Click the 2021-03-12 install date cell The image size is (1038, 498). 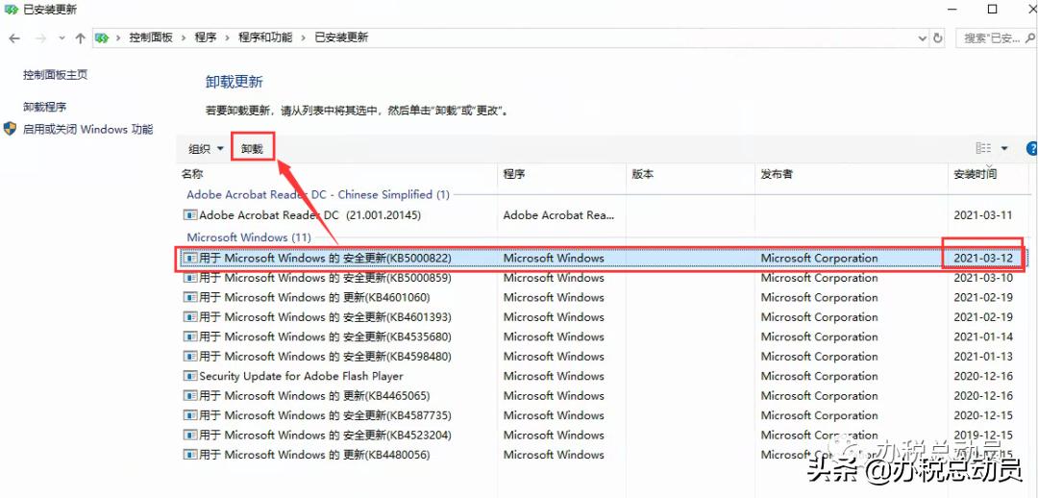click(983, 258)
